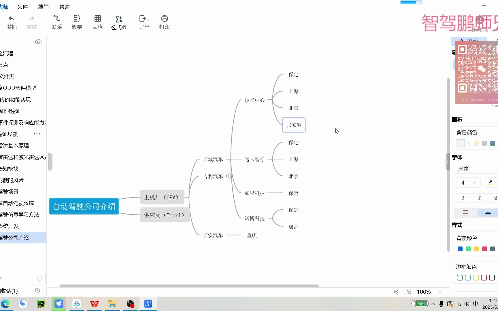
Task: Select the 技术中心 node
Action: (x=254, y=100)
